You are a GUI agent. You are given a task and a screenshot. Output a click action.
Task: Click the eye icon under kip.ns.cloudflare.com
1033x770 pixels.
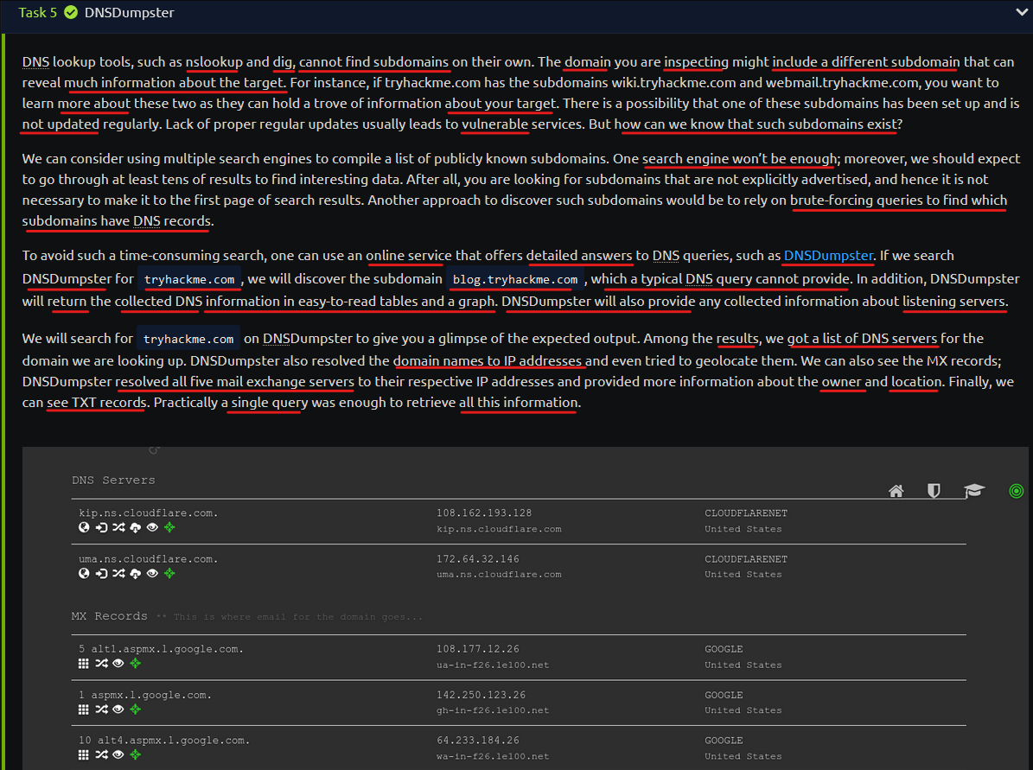(152, 528)
